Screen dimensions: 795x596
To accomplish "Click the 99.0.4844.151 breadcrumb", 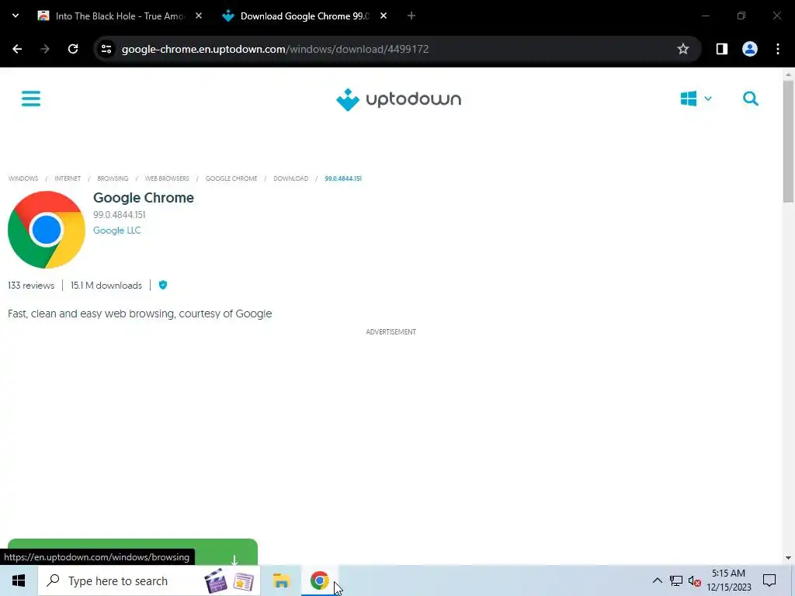I will tap(343, 178).
